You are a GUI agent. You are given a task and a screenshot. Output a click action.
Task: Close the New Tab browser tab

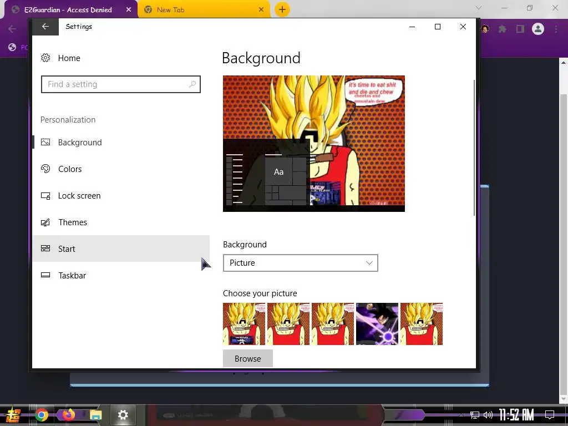(x=261, y=10)
